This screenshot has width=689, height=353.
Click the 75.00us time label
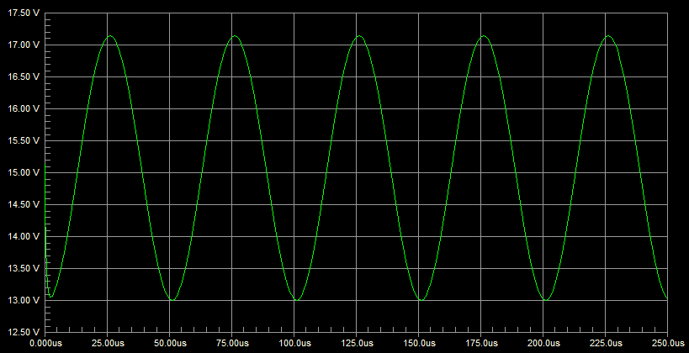231,343
